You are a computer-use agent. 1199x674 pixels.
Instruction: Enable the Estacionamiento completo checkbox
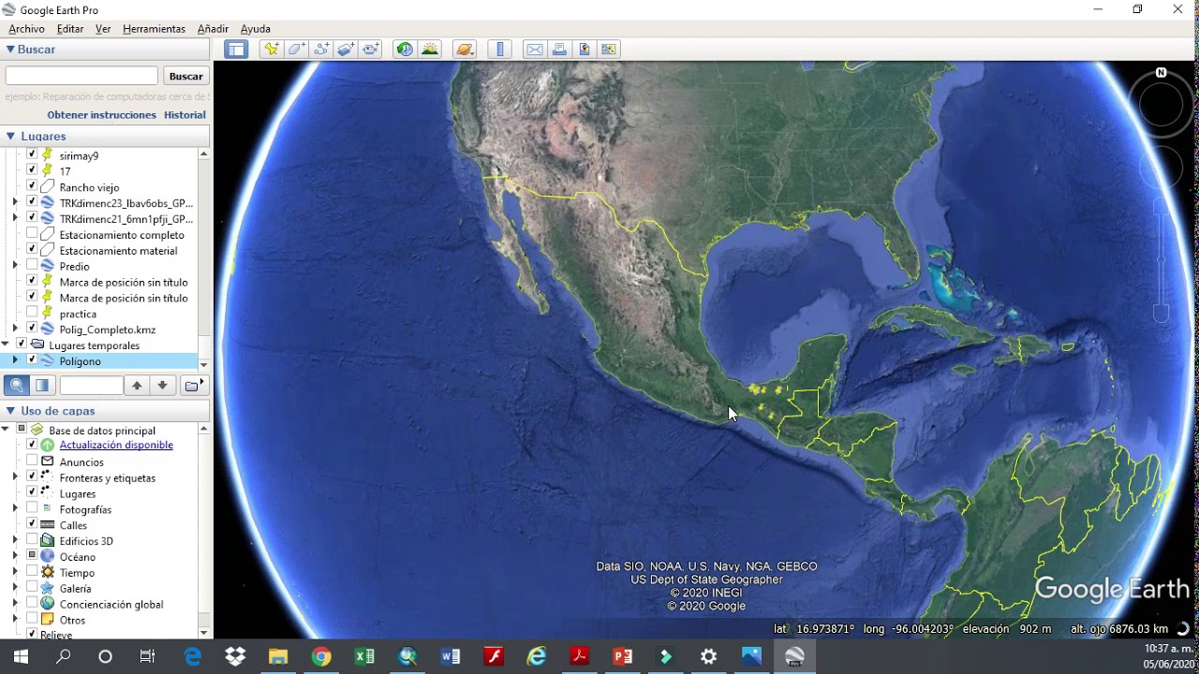click(x=32, y=234)
